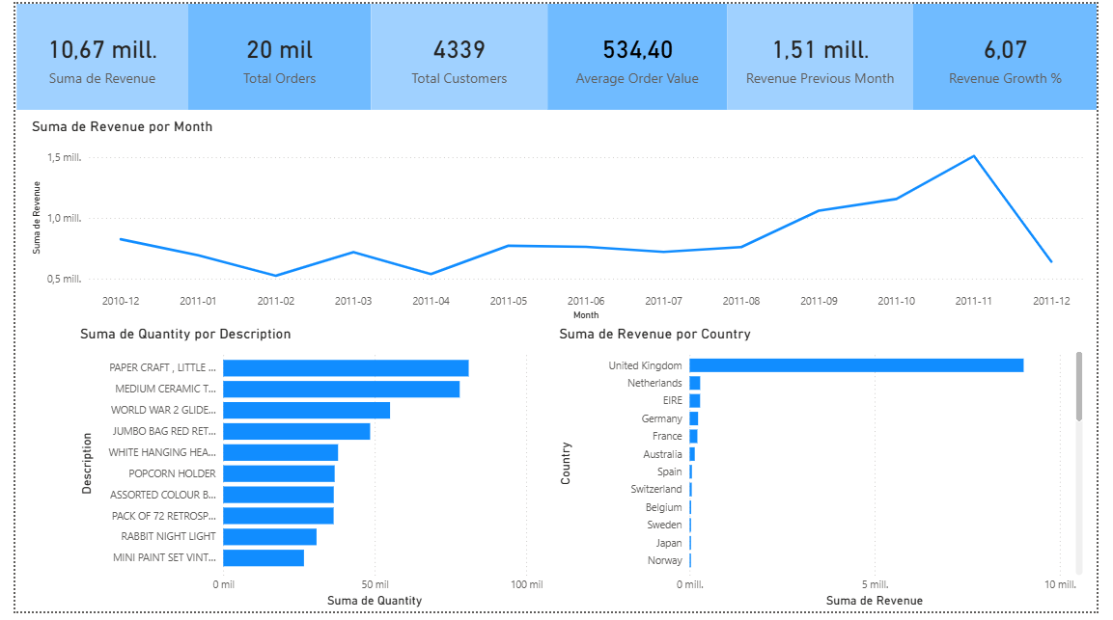Viewport: 1113px width, 620px height.
Task: Select the Total Customers KPI card
Action: tap(459, 57)
